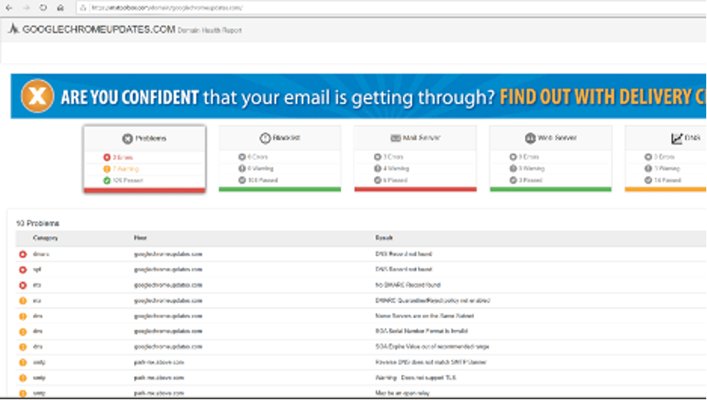707x400 pixels.
Task: Click the Result column header
Action: 384,238
